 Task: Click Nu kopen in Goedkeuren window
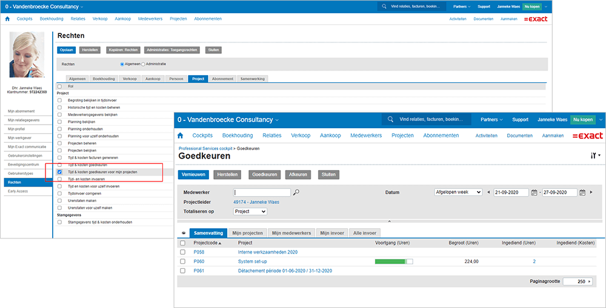[x=583, y=120]
